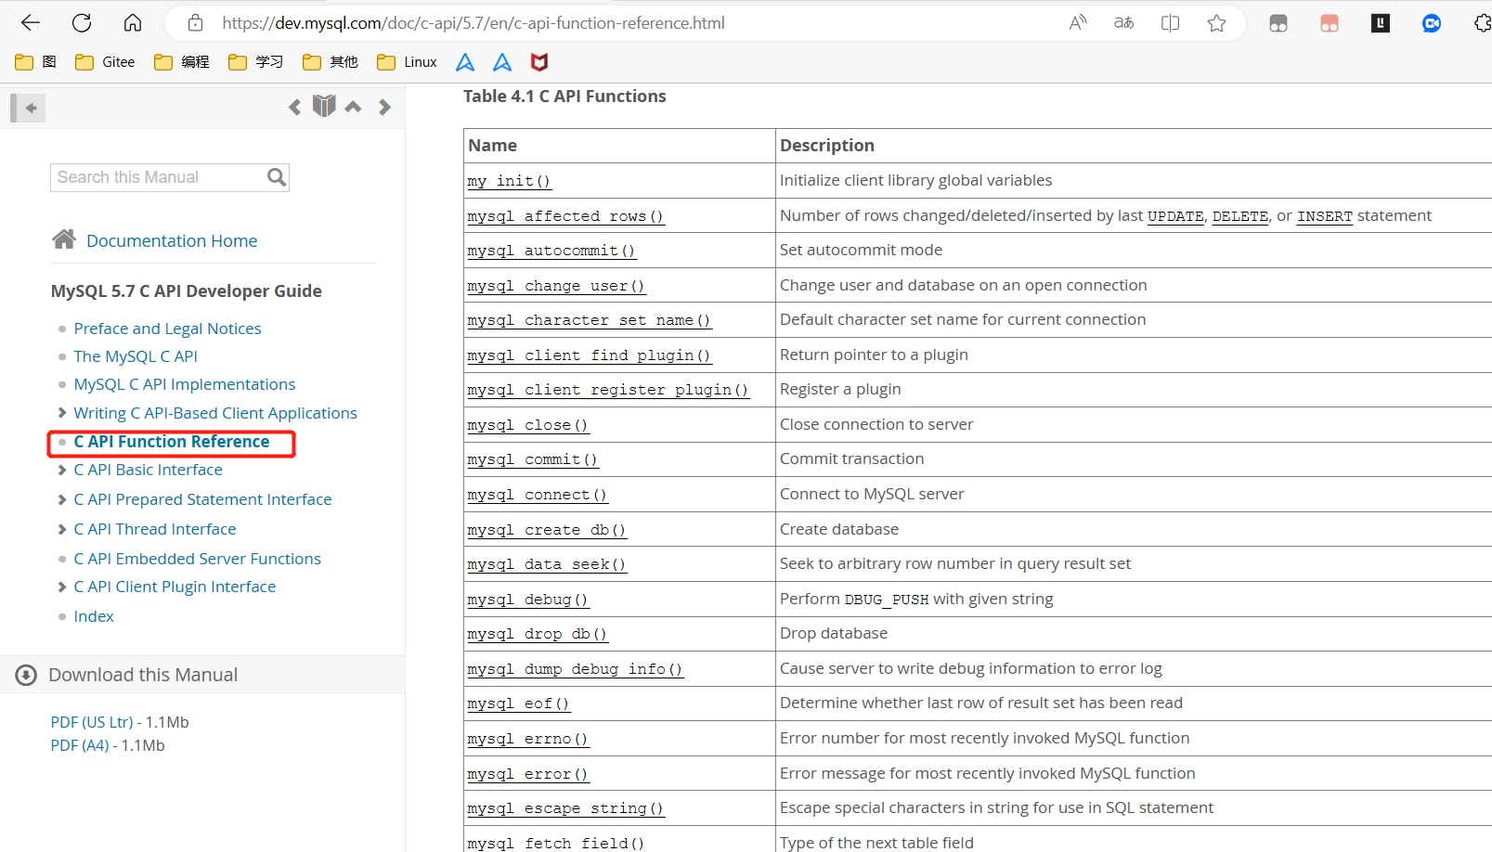This screenshot has height=852, width=1492.
Task: Open the my_init() function link
Action: coord(509,181)
